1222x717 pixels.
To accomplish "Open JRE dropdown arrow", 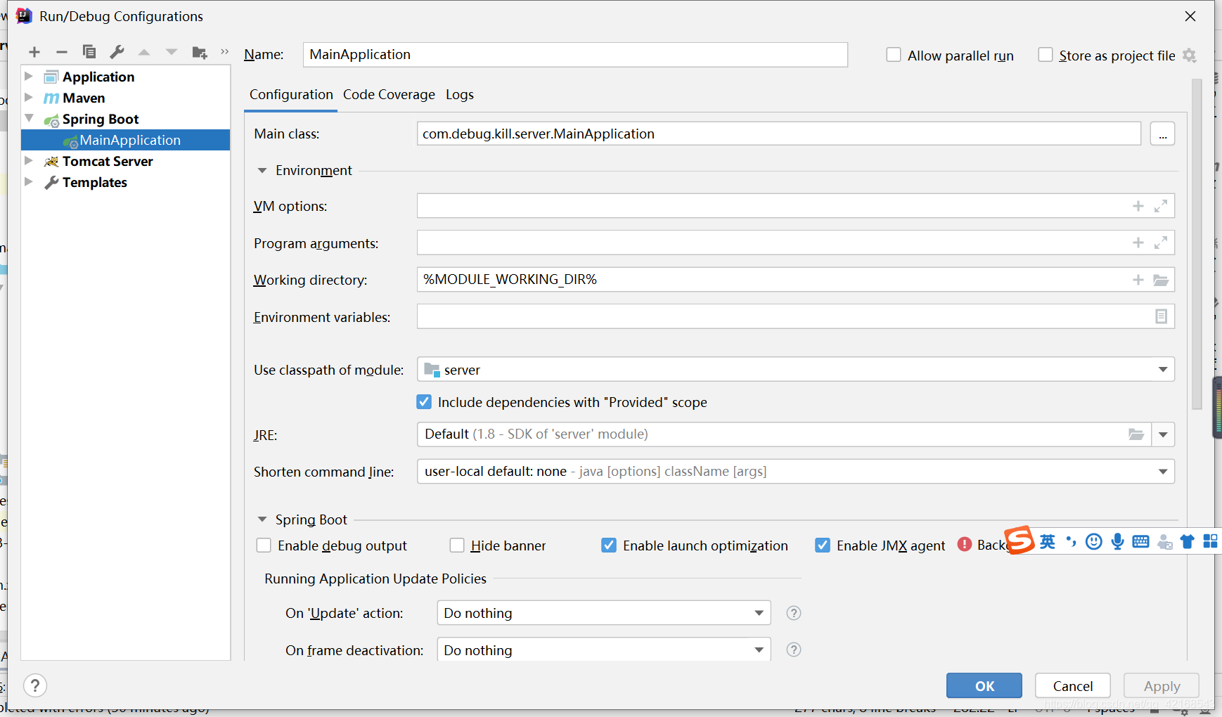I will (1163, 434).
